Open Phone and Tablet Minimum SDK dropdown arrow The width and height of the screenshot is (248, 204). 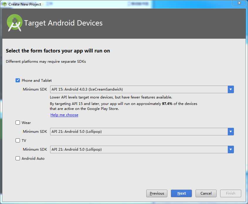click(x=231, y=89)
